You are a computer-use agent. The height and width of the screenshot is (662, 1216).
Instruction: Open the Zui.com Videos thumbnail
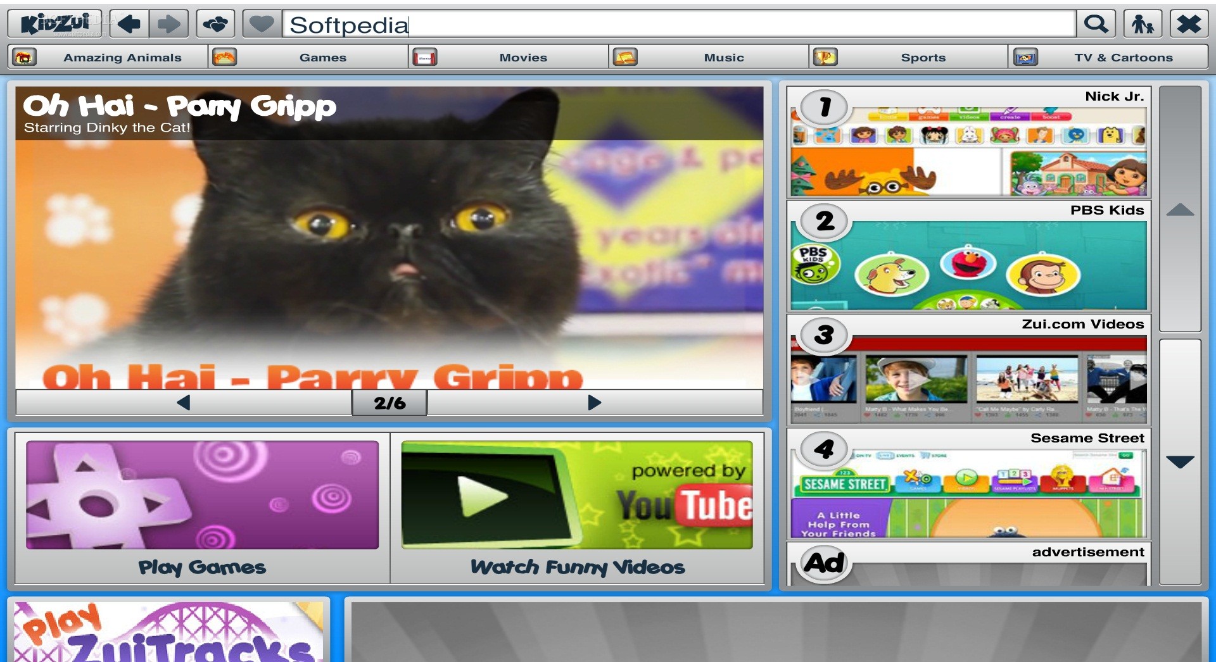[x=968, y=379]
